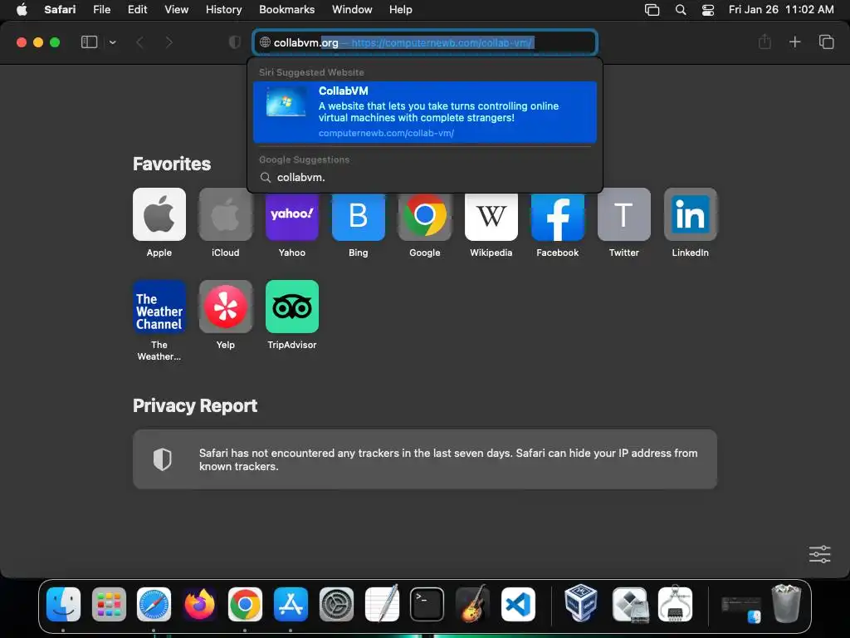Launch VirtualBox from the Dock
The image size is (850, 638).
pos(580,603)
